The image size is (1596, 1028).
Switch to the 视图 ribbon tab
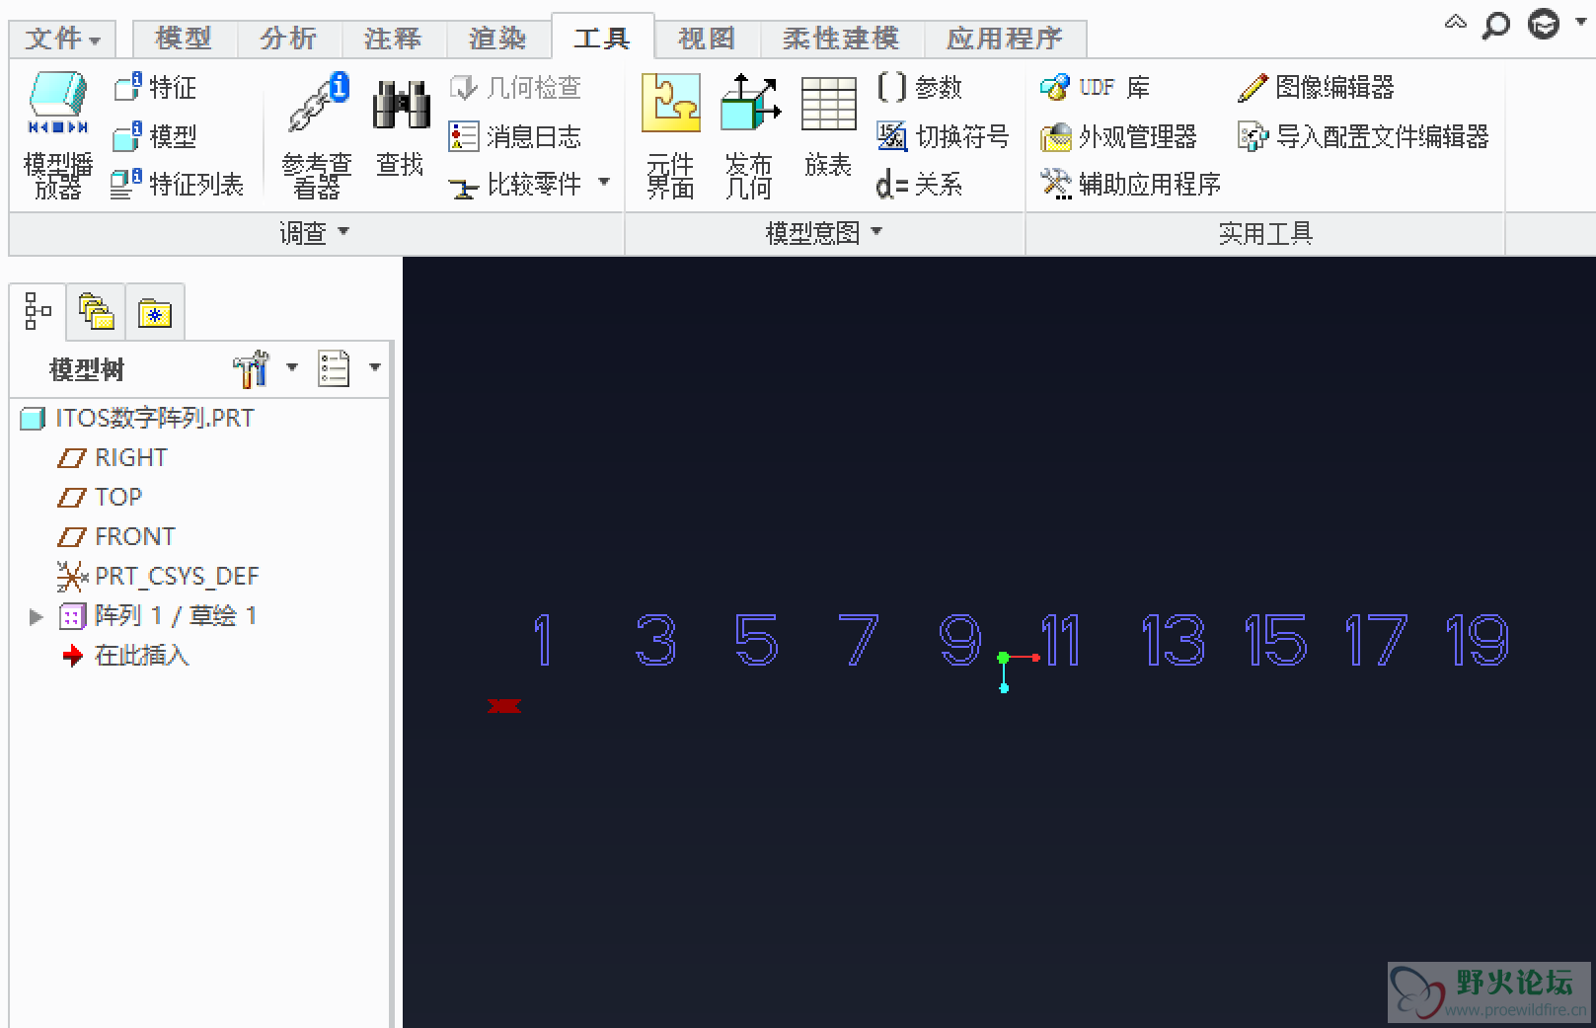click(707, 39)
